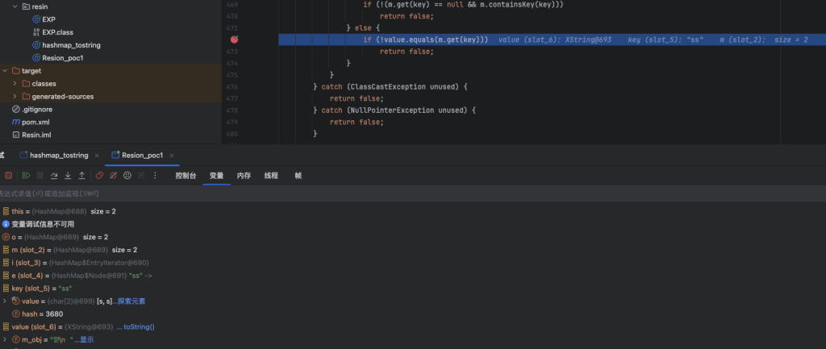The width and height of the screenshot is (826, 349).
Task: Click the Step Into arrow icon
Action: (68, 175)
